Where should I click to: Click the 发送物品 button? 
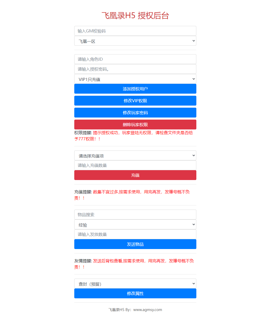tap(135, 244)
